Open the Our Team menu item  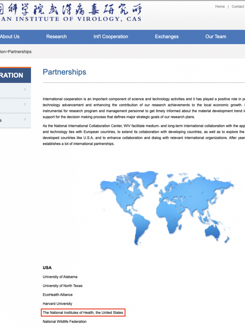coord(216,36)
